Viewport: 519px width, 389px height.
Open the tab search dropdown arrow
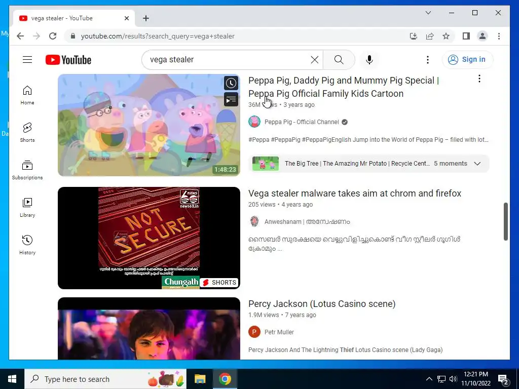(428, 13)
